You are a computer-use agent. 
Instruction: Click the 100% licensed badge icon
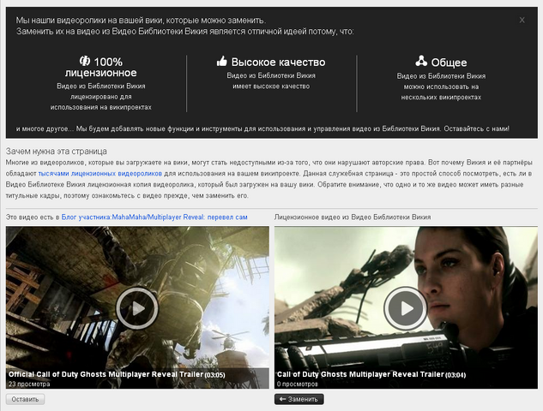tap(85, 61)
